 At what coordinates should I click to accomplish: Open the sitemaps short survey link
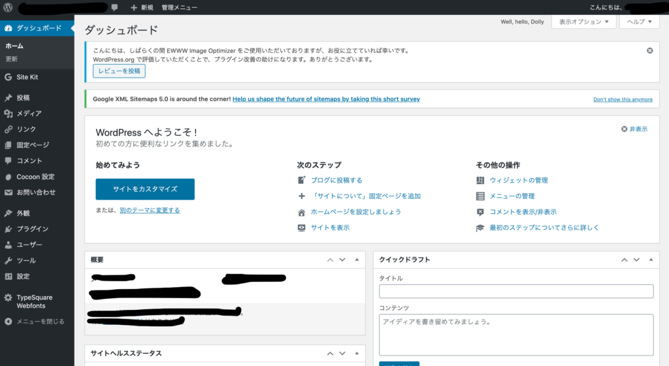[x=326, y=99]
